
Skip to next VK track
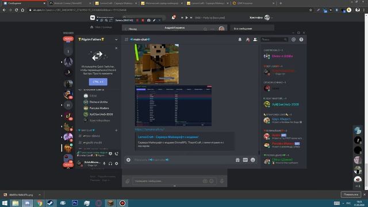191,18
